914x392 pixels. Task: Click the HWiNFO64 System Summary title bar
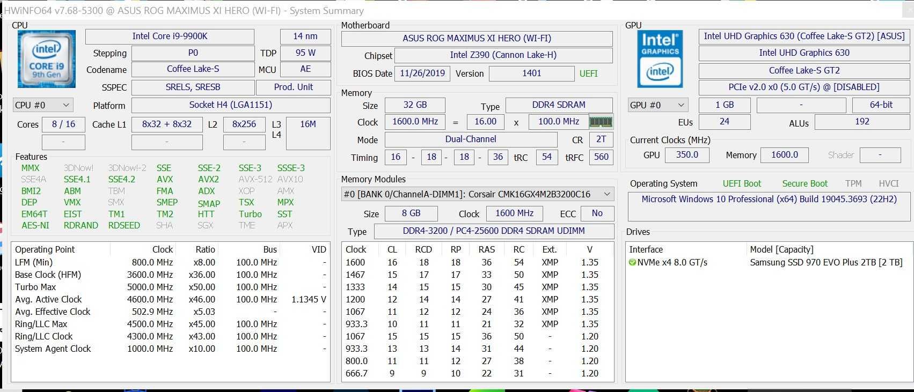click(x=456, y=11)
